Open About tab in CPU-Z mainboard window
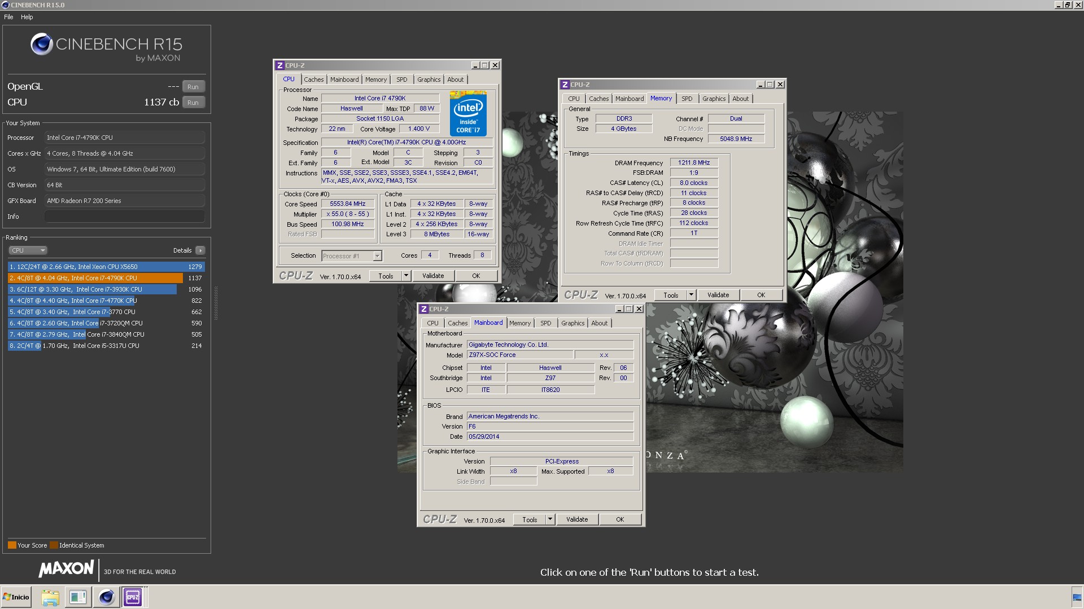The width and height of the screenshot is (1084, 609). (x=600, y=323)
